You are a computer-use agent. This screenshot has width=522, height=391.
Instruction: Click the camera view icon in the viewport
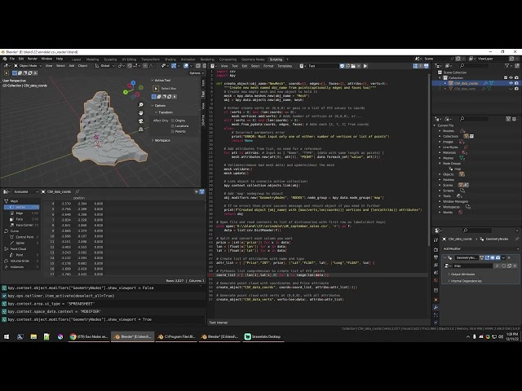pos(141,121)
